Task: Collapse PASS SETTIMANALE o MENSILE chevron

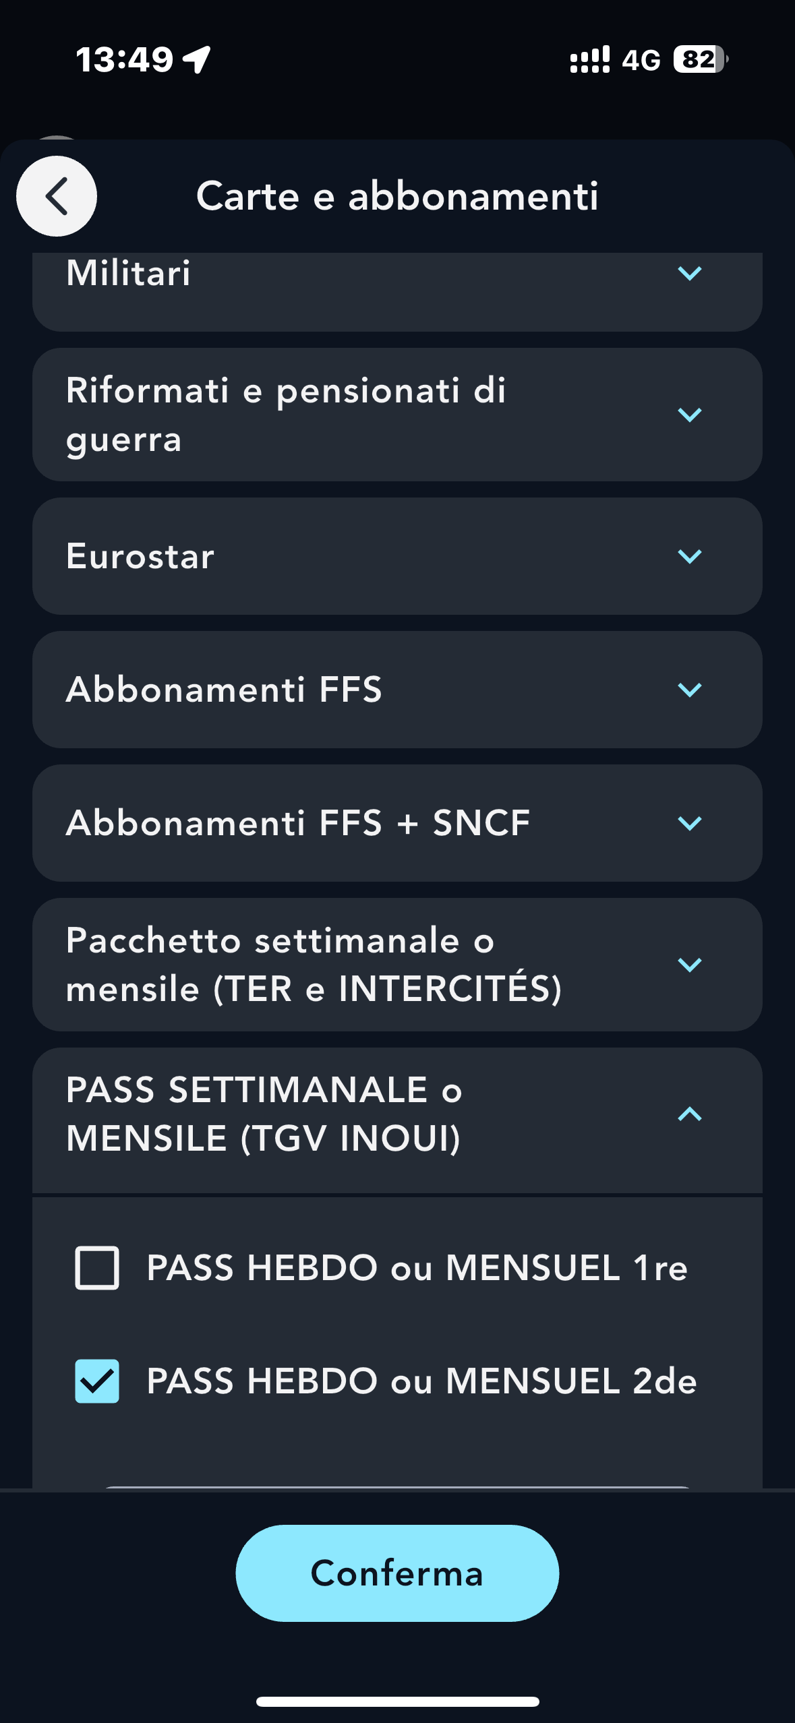Action: pyautogui.click(x=689, y=1114)
